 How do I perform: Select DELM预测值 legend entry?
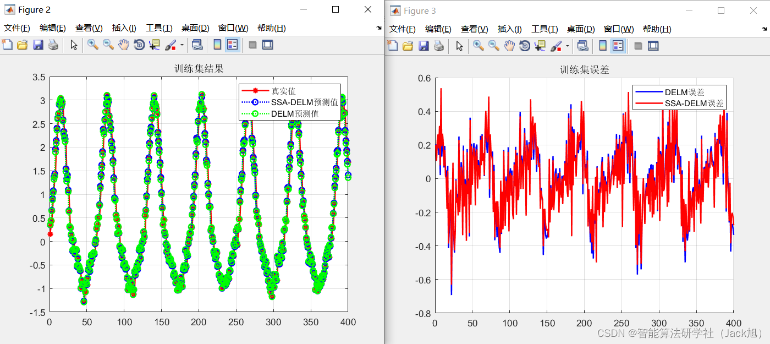click(295, 114)
